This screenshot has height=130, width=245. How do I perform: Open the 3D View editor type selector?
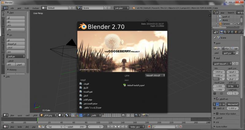tap(6, 115)
